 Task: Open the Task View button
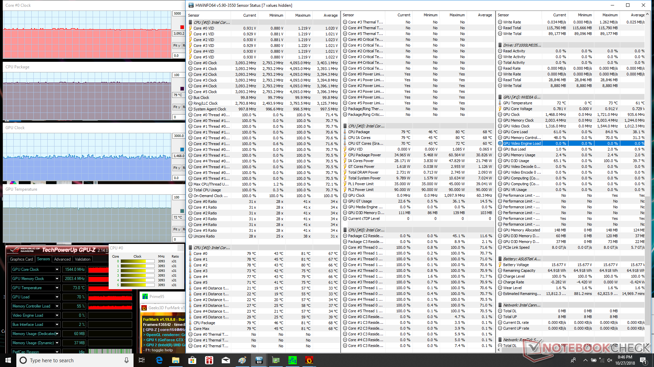click(142, 360)
